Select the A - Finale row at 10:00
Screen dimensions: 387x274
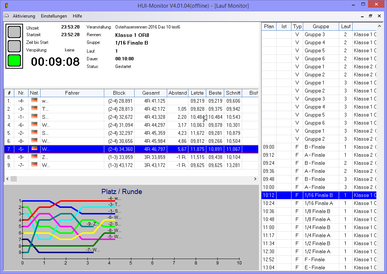tap(319, 187)
